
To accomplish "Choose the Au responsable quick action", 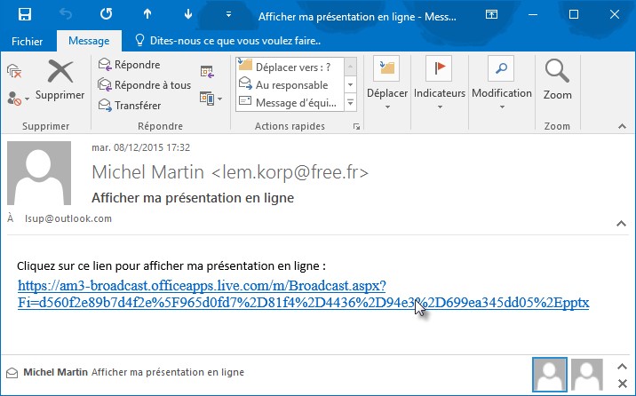I will coord(291,84).
